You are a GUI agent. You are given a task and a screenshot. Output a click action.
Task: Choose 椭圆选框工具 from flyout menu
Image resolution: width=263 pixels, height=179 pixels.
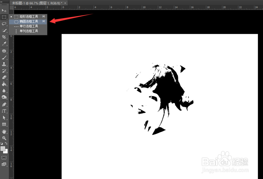(x=28, y=21)
